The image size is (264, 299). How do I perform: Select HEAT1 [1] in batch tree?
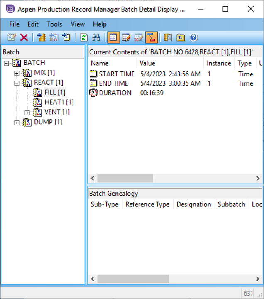[x=59, y=102]
